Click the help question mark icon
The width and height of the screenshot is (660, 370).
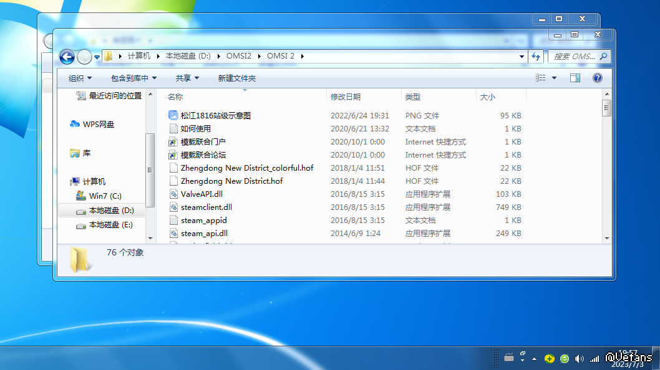click(x=597, y=78)
